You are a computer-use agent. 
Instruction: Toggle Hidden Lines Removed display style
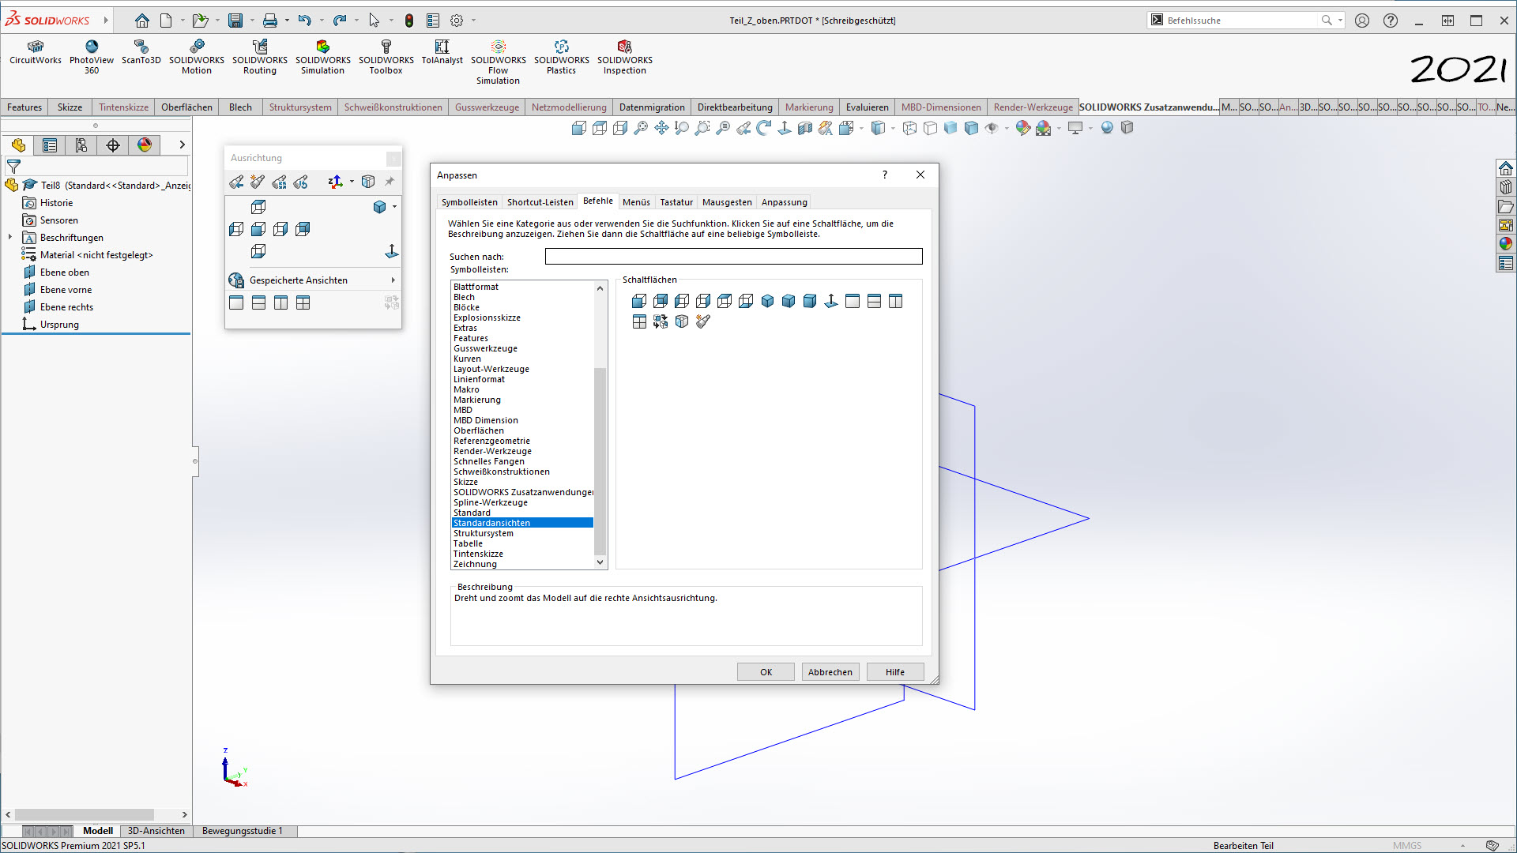point(931,128)
